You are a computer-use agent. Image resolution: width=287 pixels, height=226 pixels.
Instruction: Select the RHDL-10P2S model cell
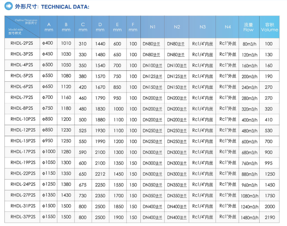[22, 119]
